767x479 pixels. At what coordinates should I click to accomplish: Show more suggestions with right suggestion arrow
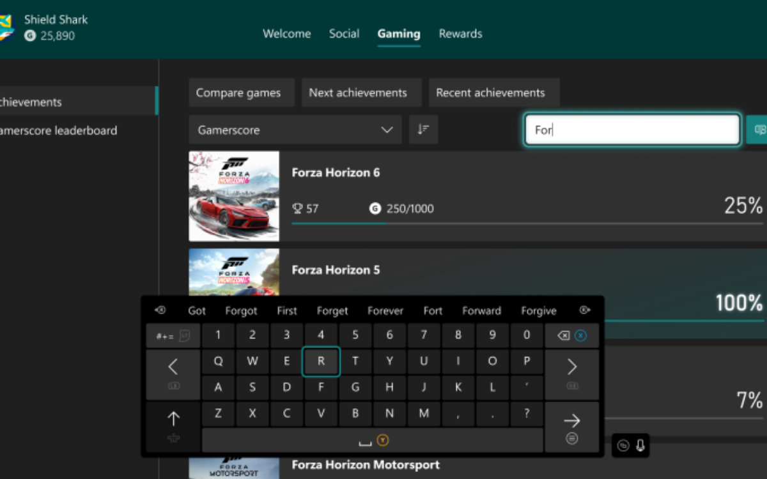coord(584,310)
